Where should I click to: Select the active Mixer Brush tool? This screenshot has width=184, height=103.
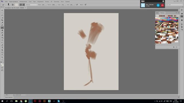(2, 28)
